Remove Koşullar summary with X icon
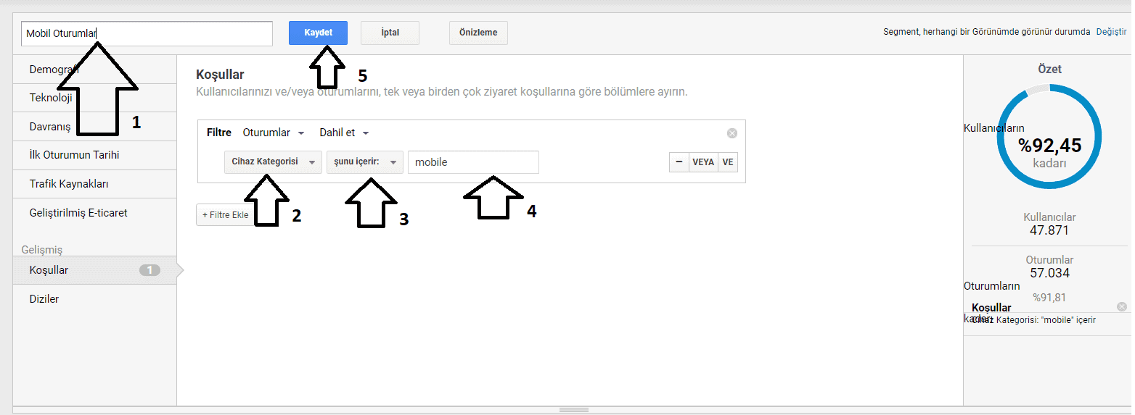 pos(1122,307)
